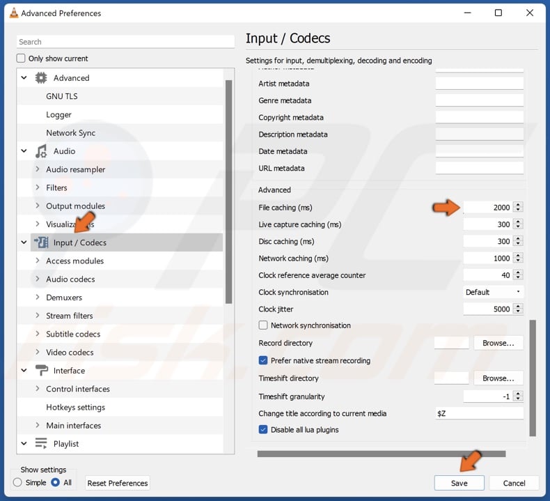Expand the Subtitle codecs node
Screen dimensions: 550x501
click(37, 334)
